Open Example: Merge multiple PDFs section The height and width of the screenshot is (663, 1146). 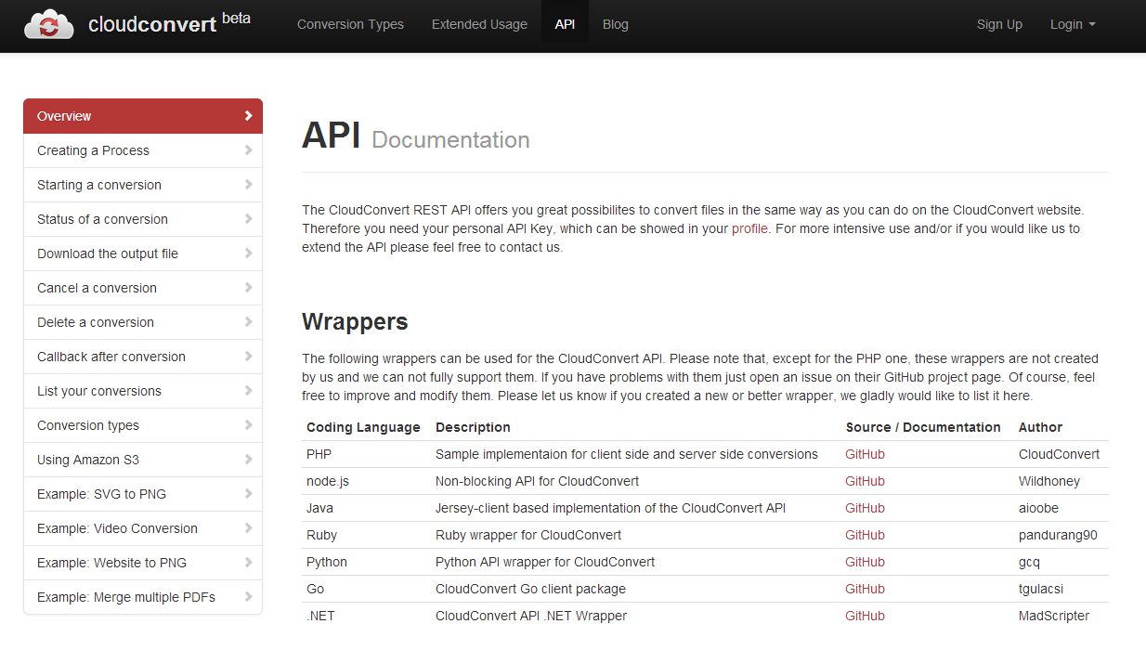pyautogui.click(x=126, y=597)
